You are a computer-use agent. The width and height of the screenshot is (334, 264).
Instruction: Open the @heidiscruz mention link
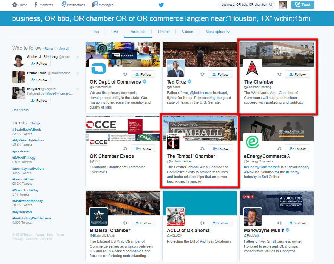200,93
